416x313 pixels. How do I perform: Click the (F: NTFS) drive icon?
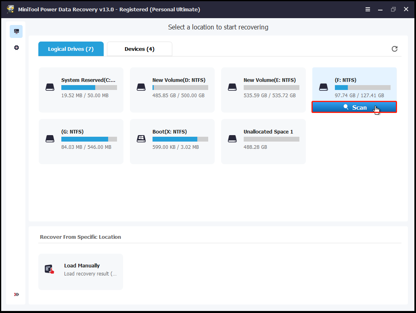point(324,87)
